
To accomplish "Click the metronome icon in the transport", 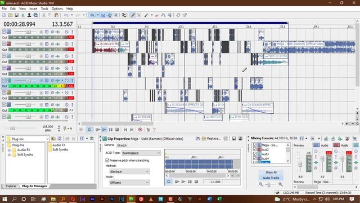I will [148, 130].
